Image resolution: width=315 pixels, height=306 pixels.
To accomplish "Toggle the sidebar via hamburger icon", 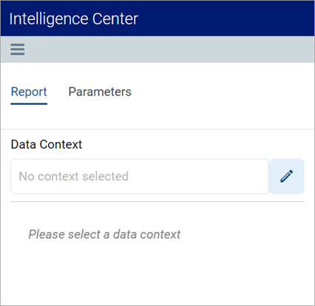I will 18,50.
